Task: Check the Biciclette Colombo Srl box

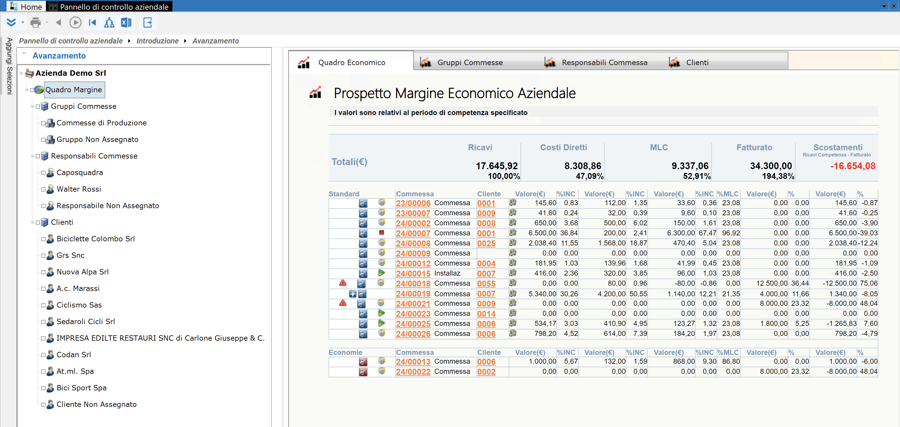Action: pos(43,239)
